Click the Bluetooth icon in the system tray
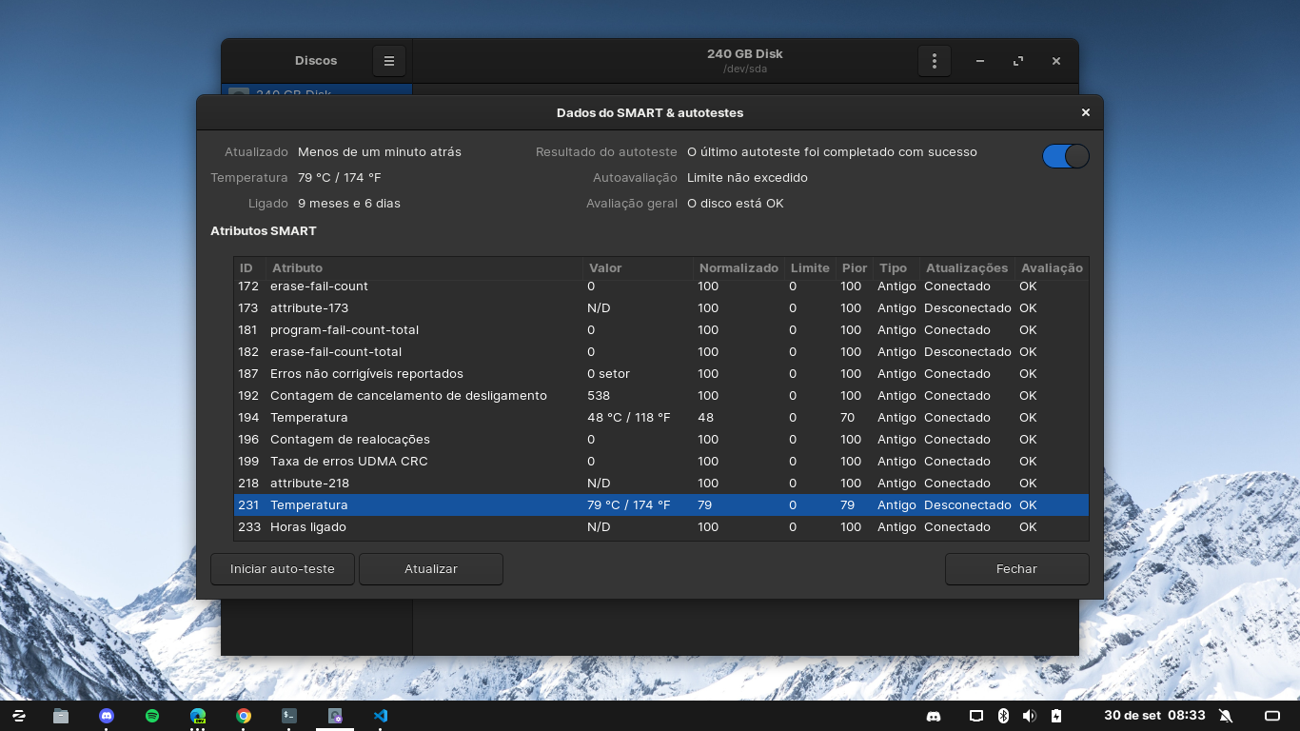The image size is (1300, 731). tap(1003, 716)
